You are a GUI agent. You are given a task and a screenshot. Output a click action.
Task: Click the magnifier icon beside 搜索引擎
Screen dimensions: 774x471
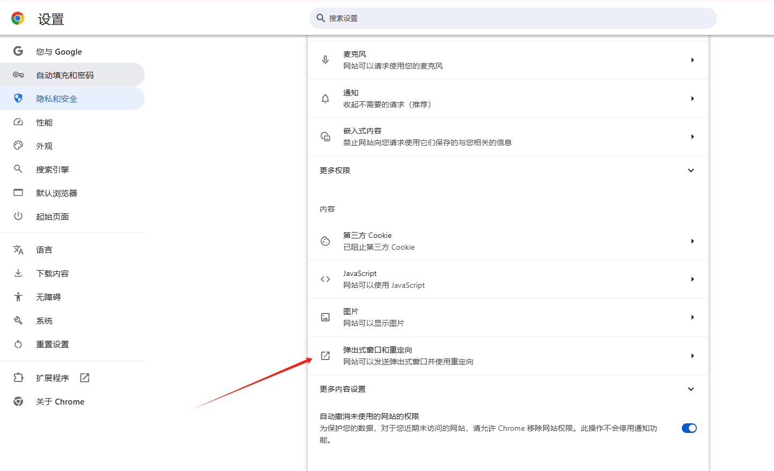[18, 169]
